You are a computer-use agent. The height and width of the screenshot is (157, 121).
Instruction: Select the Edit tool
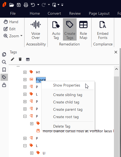[x=10, y=29]
